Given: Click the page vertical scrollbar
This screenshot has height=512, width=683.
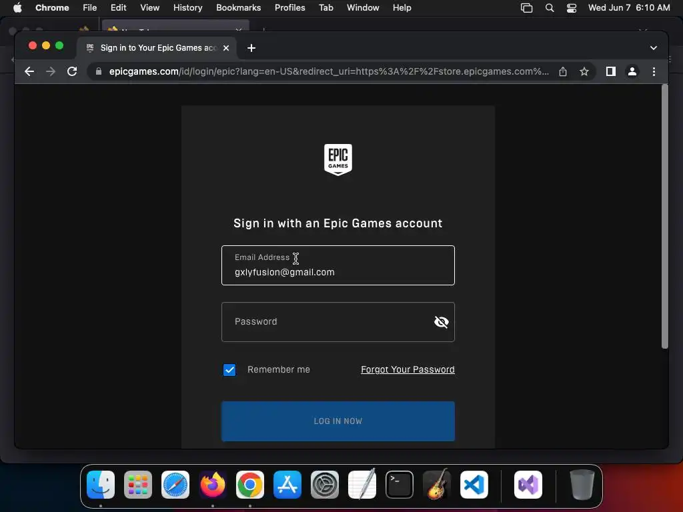Looking at the screenshot, I should (x=665, y=217).
